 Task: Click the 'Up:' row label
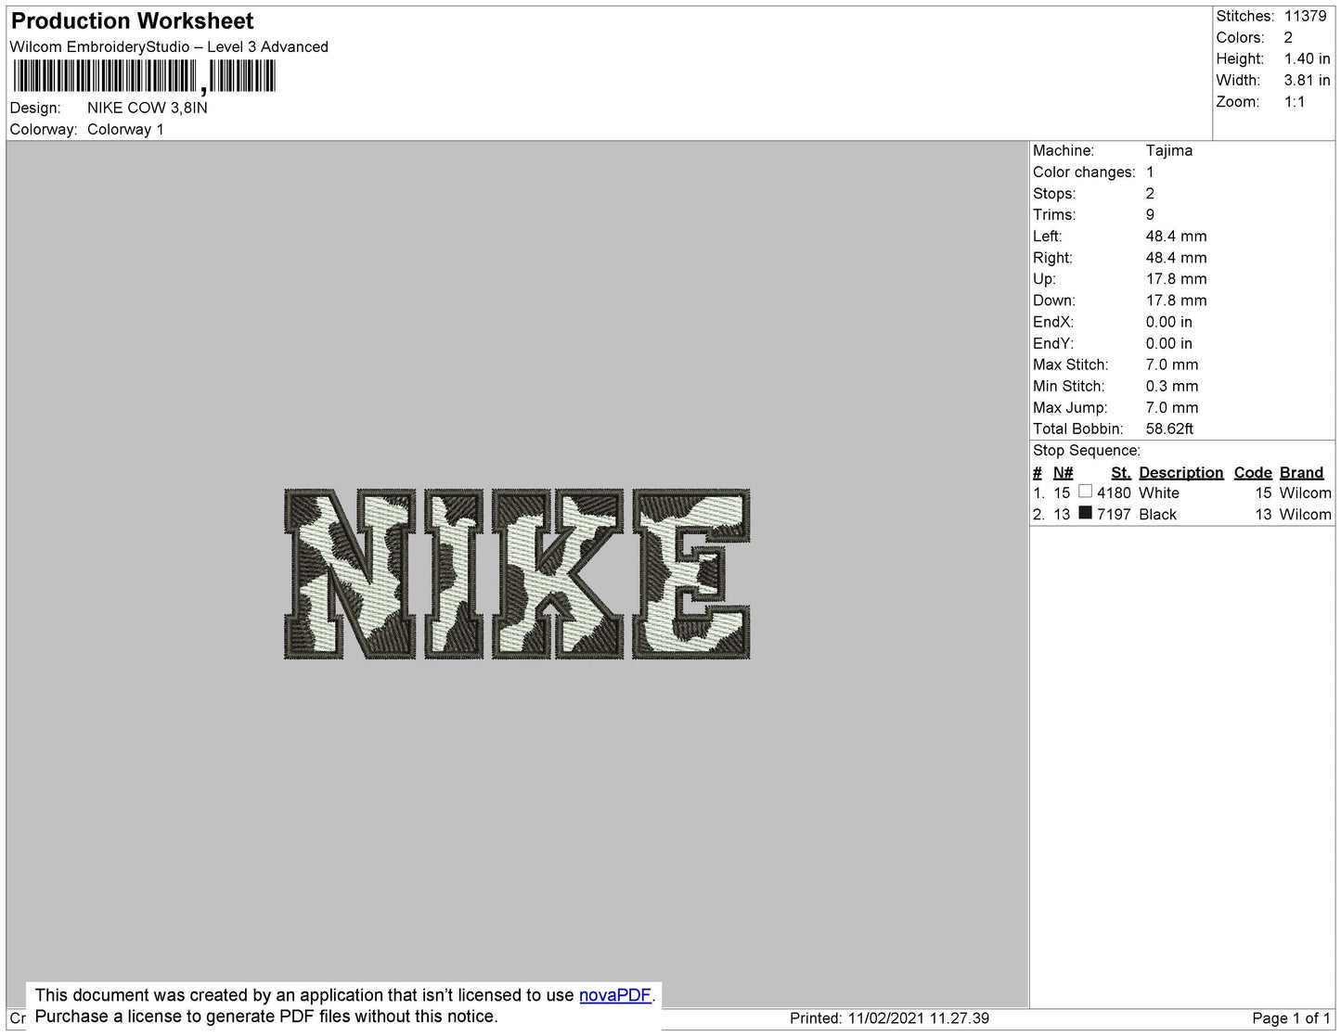click(x=1044, y=278)
